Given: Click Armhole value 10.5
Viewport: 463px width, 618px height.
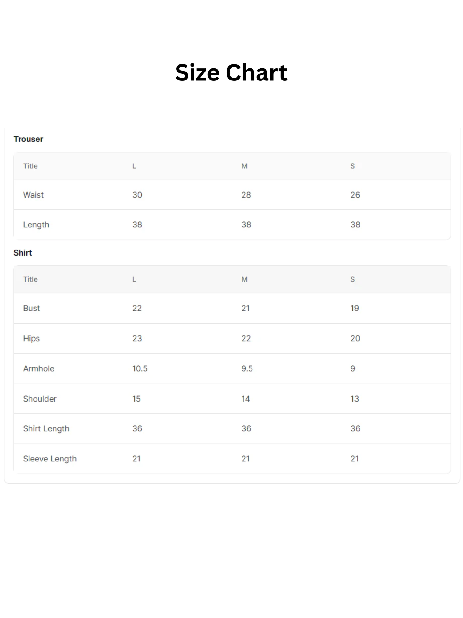Looking at the screenshot, I should 140,368.
